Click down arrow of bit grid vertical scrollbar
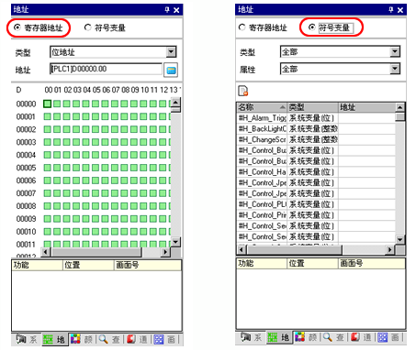The height and width of the screenshot is (350, 416). point(175,242)
